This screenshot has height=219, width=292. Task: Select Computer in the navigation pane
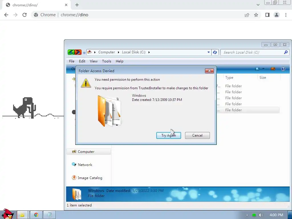[x=89, y=152]
